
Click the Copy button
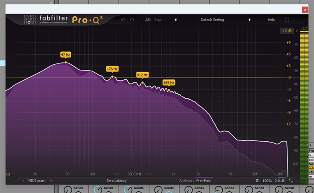pyautogui.click(x=158, y=20)
